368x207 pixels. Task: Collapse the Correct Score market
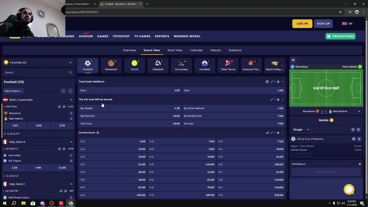[x=283, y=133]
